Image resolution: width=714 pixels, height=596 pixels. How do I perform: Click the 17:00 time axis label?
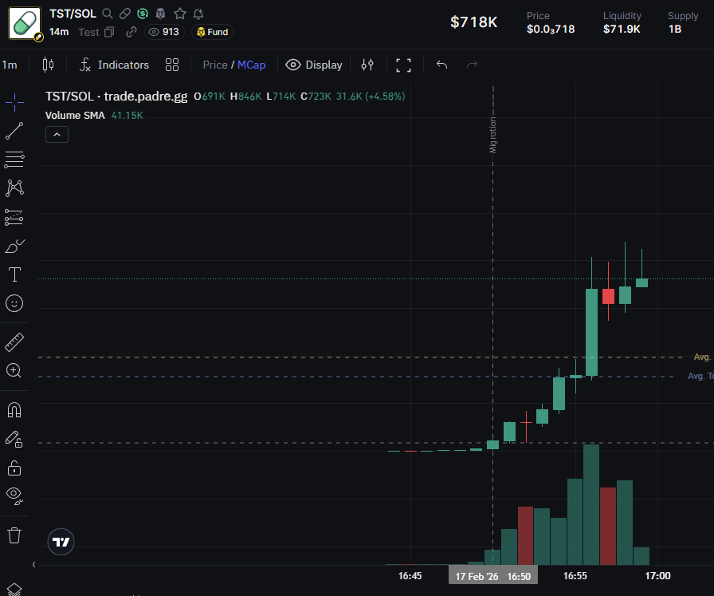click(x=657, y=576)
